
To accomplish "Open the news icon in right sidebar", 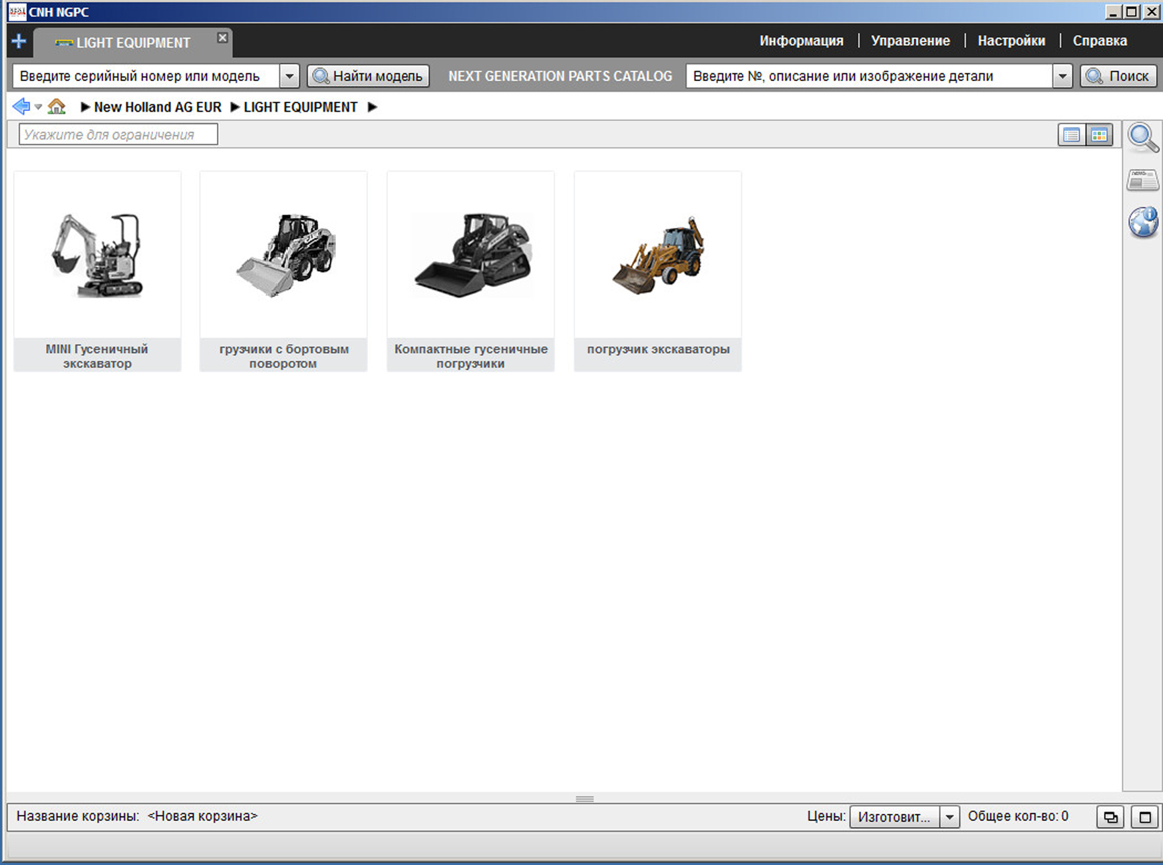I will pos(1142,180).
